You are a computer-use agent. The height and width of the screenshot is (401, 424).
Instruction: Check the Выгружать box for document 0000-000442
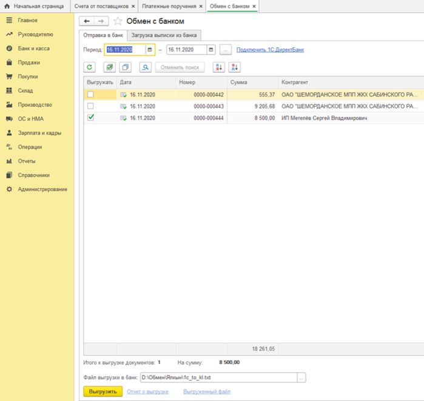click(x=90, y=95)
